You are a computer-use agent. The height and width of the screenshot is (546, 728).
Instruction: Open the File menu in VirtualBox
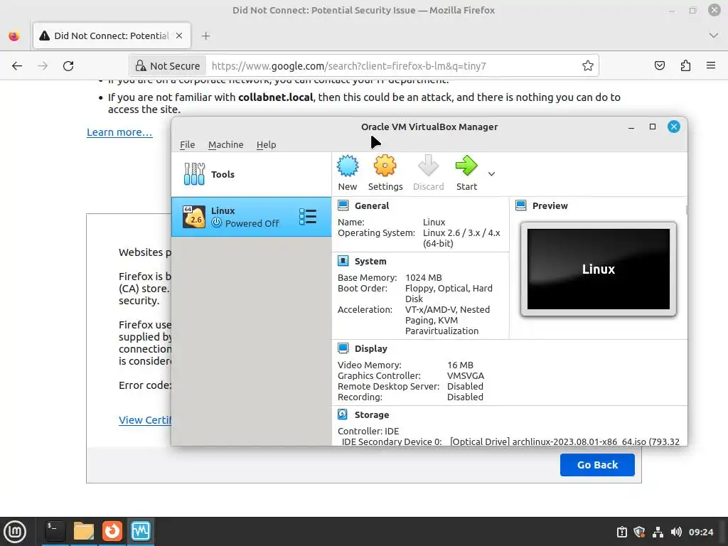coord(187,144)
